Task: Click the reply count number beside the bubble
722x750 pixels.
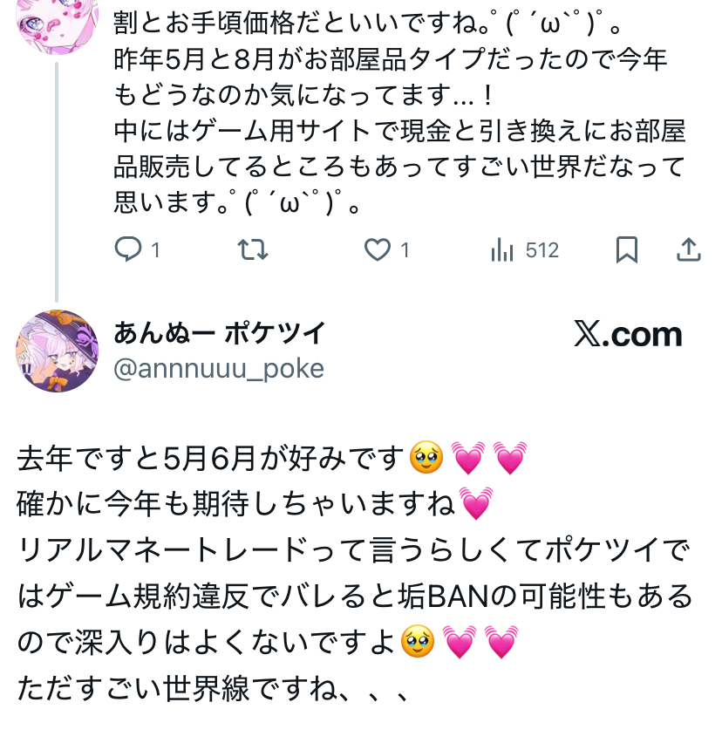Action: pyautogui.click(x=156, y=251)
